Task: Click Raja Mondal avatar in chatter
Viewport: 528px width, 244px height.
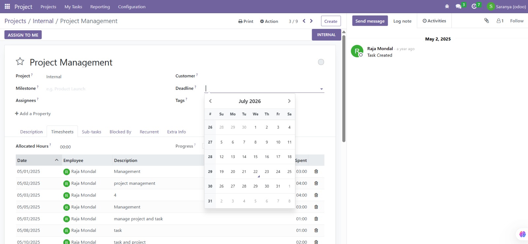Action: coord(357,51)
